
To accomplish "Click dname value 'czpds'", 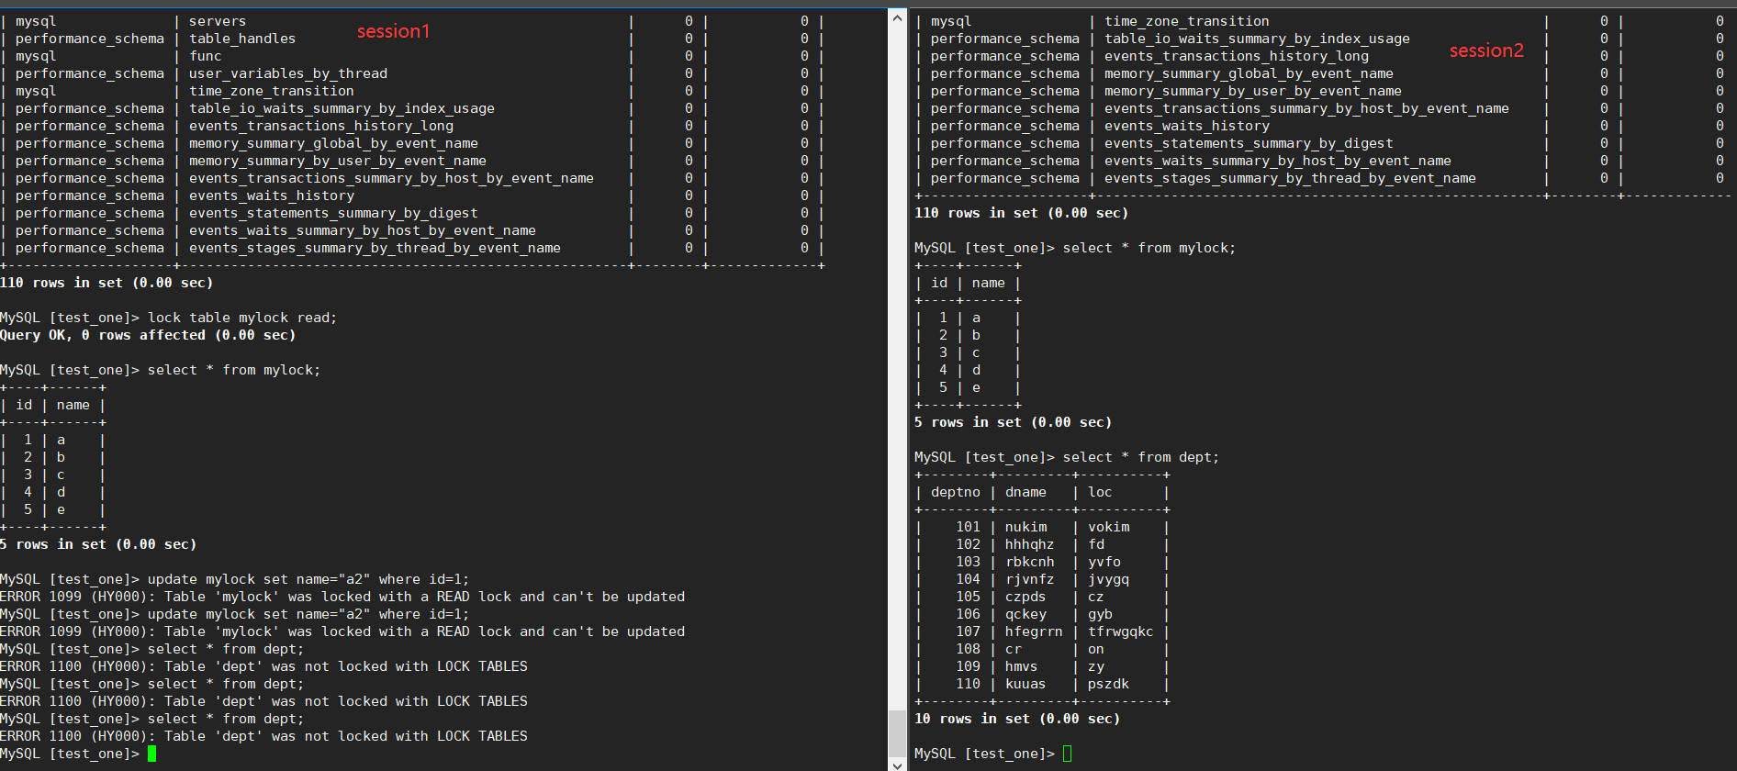I will 1025,597.
